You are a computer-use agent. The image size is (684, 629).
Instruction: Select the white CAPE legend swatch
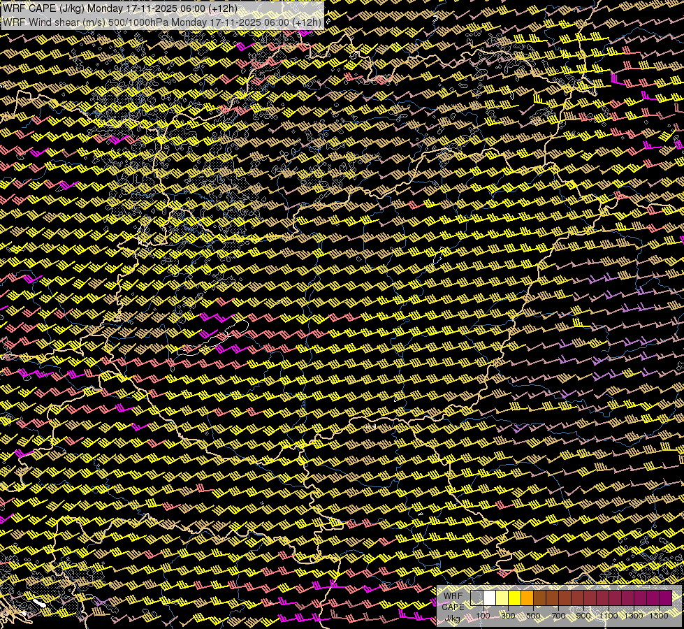[x=490, y=598]
